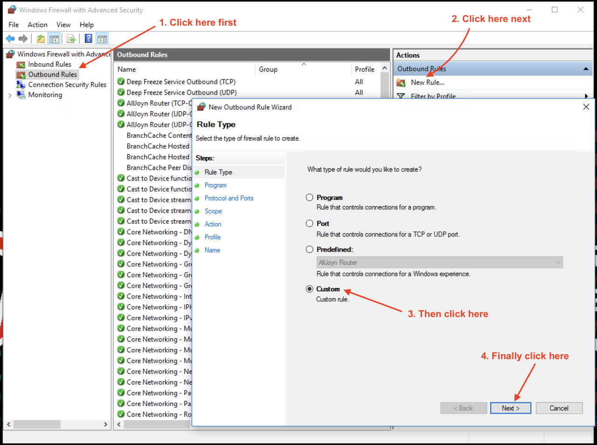
Task: Click the blue Back arrow toolbar icon
Action: click(10, 39)
